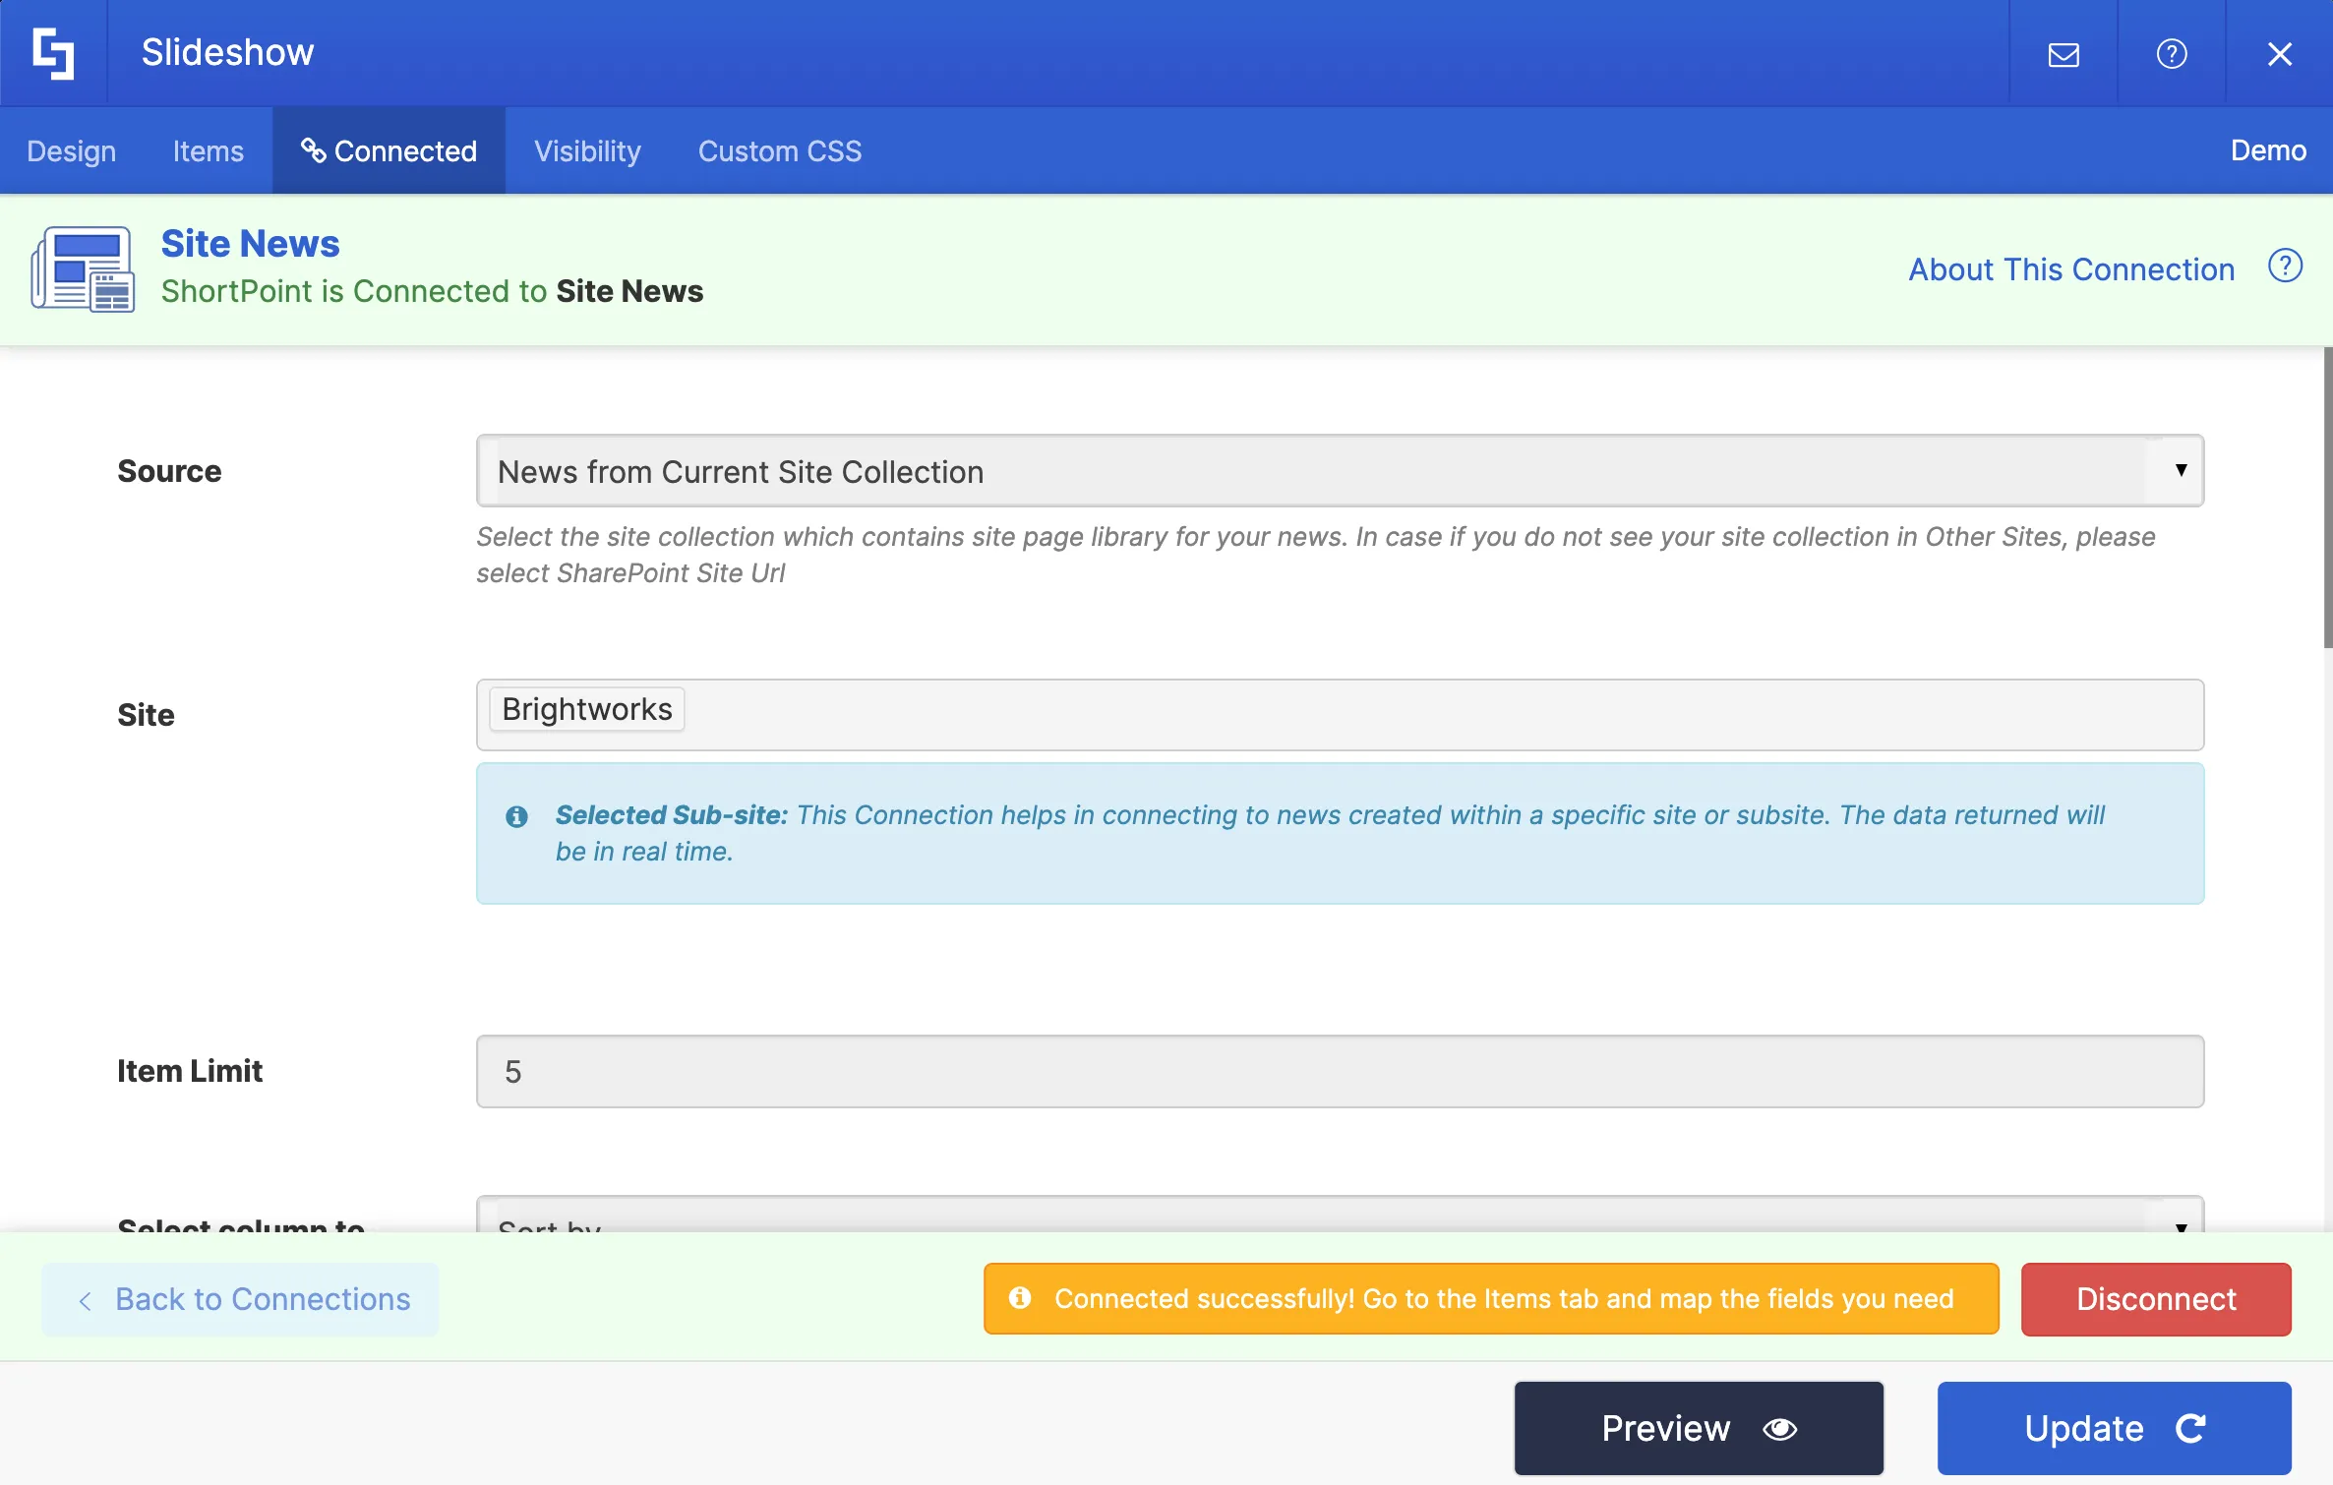Switch to the Items tab
Screen dimensions: 2333x1485
(x=209, y=150)
